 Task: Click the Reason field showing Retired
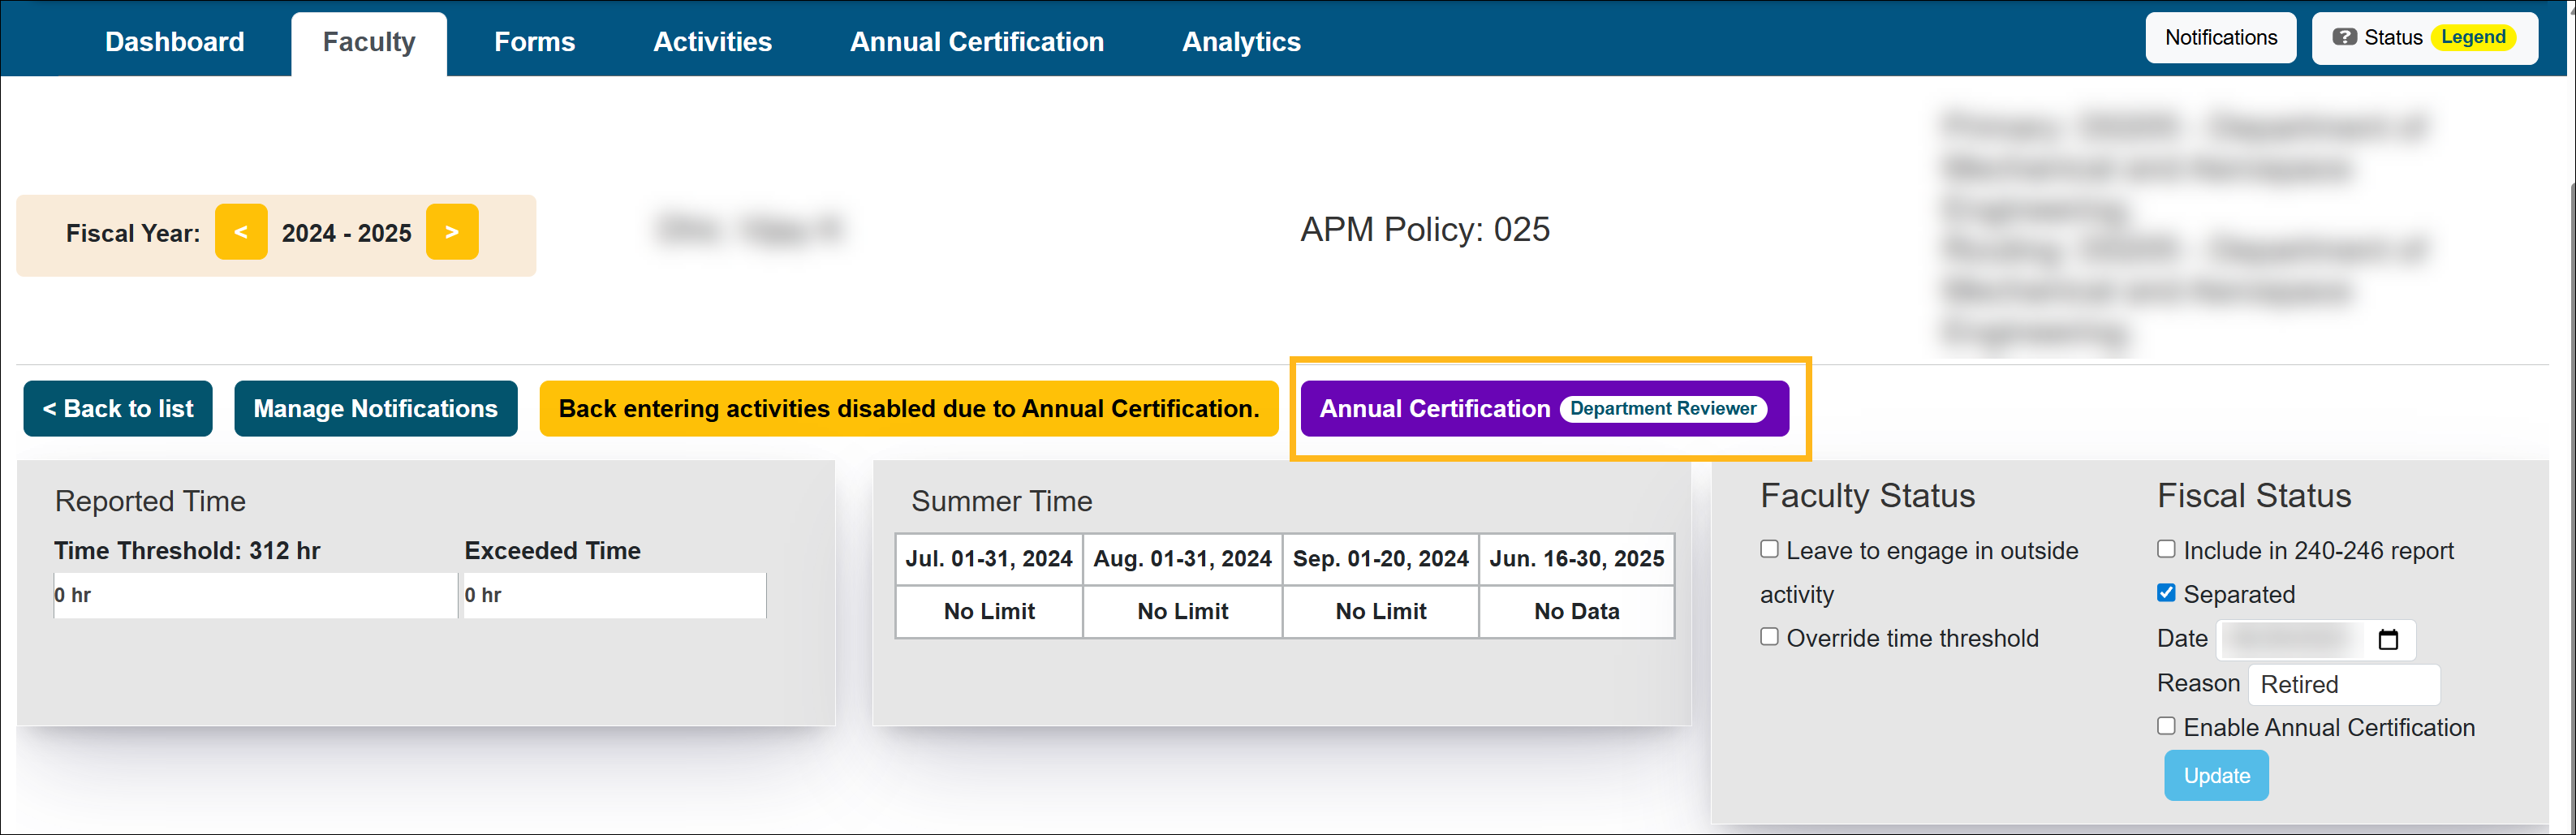[x=2344, y=684]
